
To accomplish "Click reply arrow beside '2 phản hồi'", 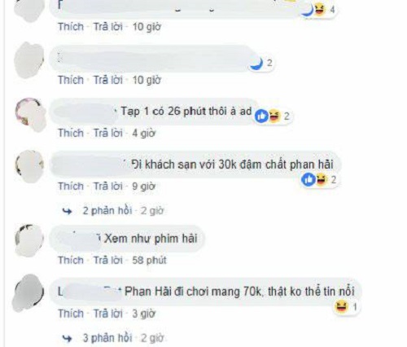I will point(67,211).
